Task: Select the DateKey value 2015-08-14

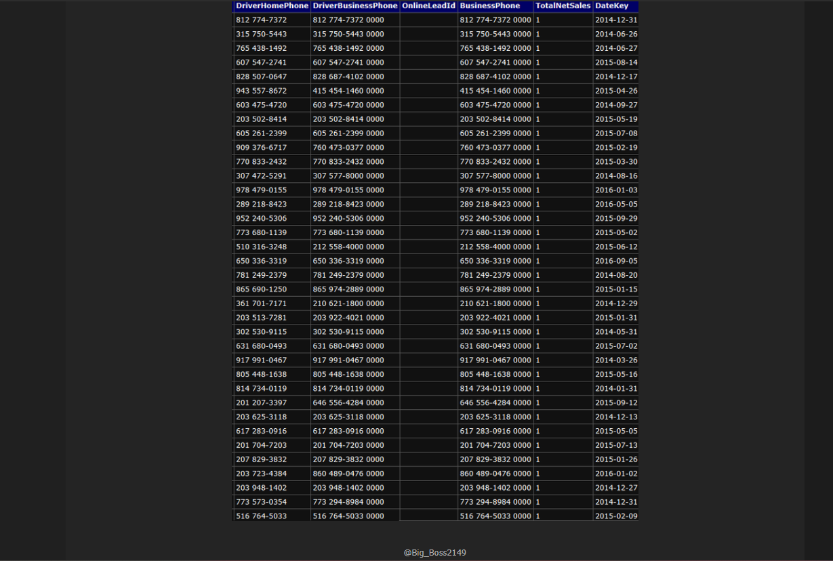Action: point(616,62)
